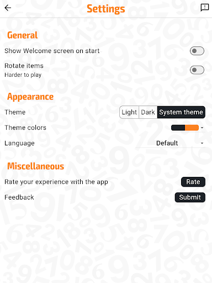Click the Settings title text

[x=106, y=9]
